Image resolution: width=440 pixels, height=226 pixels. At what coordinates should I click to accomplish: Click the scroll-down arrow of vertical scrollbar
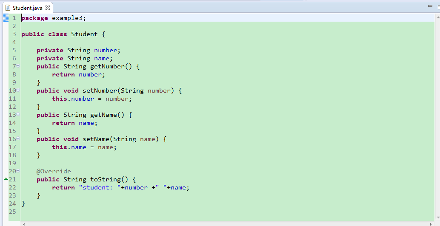438,218
